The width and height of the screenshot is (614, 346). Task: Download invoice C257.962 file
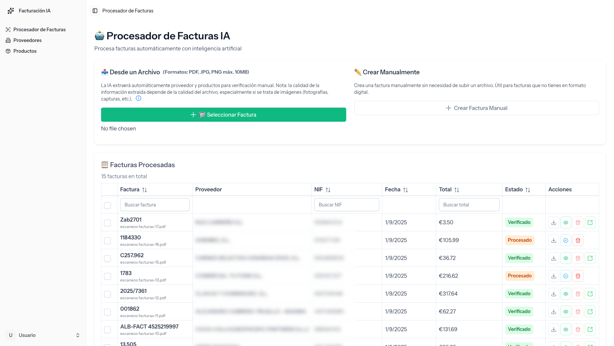554,258
